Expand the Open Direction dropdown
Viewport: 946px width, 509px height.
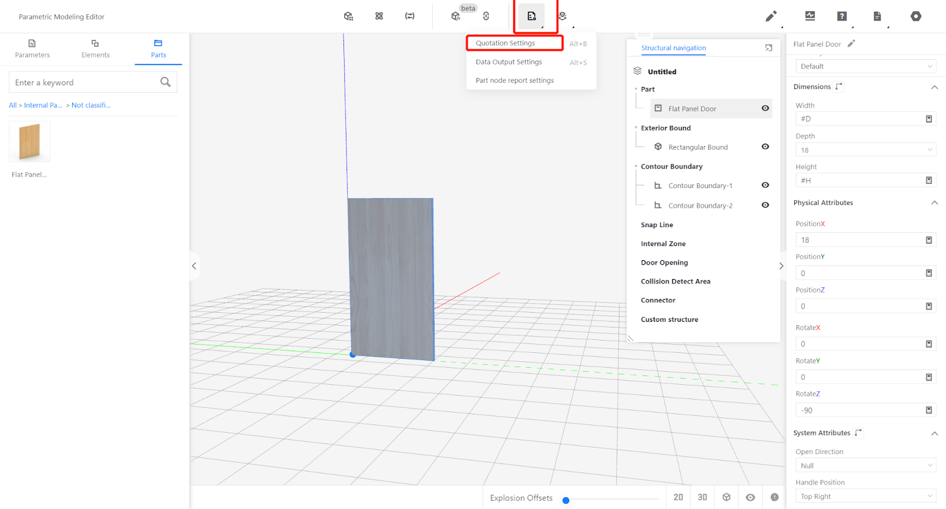click(865, 466)
